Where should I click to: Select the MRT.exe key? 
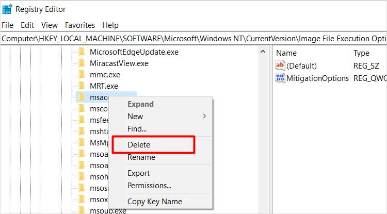coord(104,86)
